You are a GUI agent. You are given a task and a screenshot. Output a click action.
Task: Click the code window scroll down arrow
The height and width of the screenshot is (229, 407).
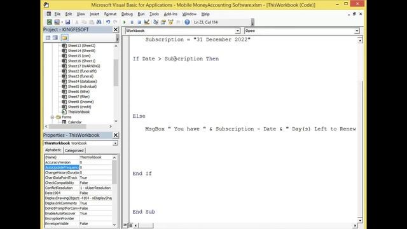click(x=360, y=221)
